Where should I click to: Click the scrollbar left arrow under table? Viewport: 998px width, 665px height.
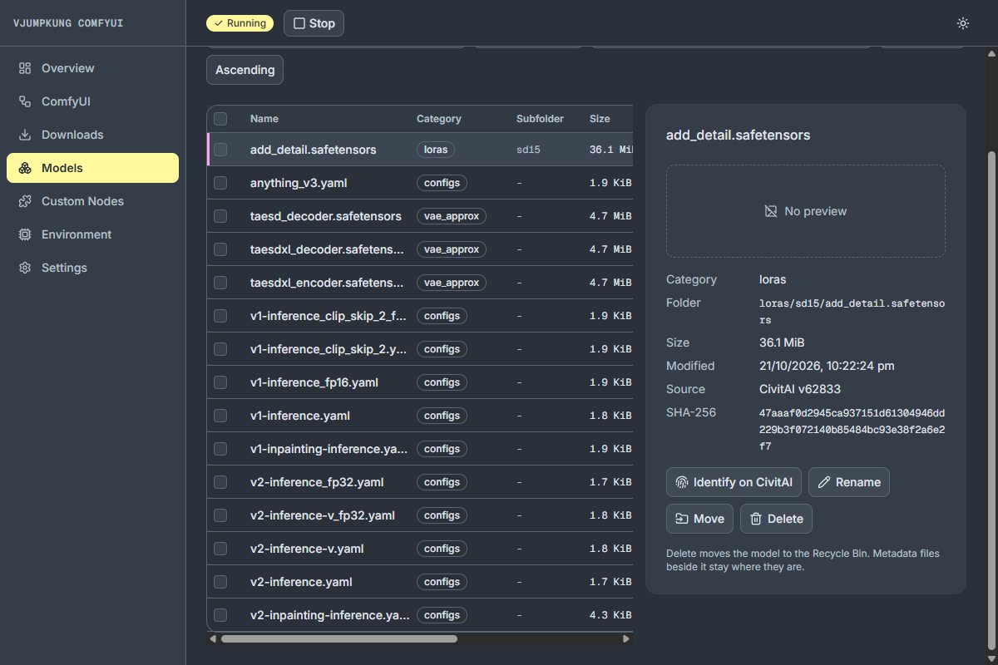213,638
